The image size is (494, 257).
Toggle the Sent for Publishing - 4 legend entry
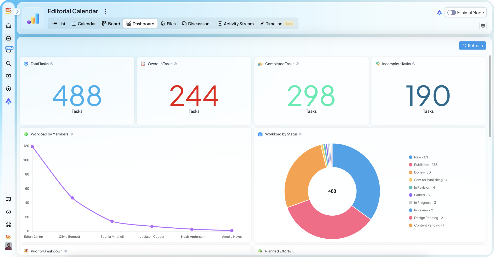pyautogui.click(x=428, y=180)
